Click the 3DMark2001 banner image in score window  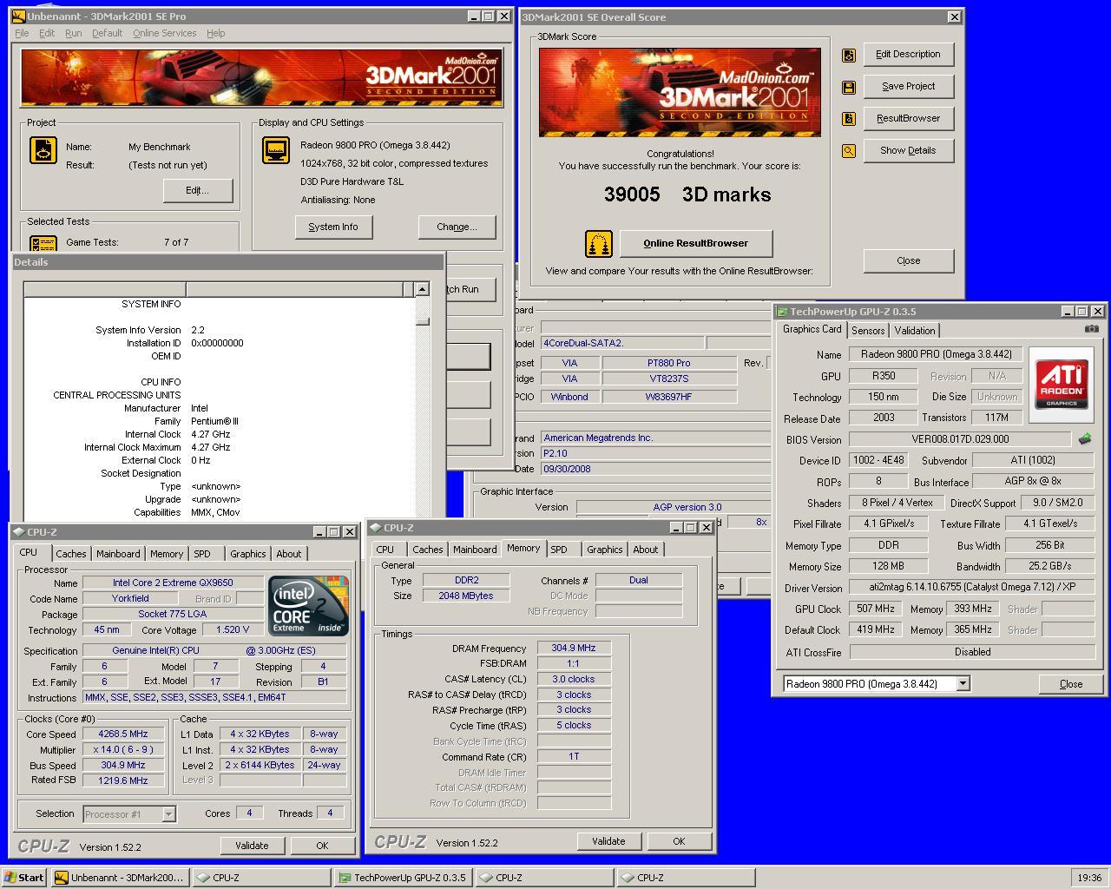coord(680,92)
